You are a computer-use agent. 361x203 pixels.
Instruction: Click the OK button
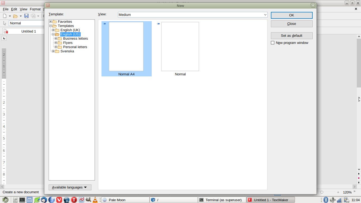(x=291, y=15)
